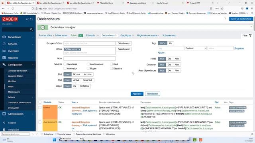This screenshot has height=143, width=255.
Task: Close the find-in-page bar
Action: click(252, 134)
